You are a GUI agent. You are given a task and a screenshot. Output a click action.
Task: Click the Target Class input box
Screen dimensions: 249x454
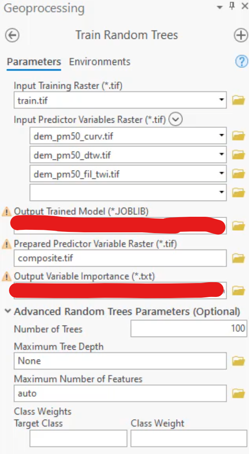78,438
